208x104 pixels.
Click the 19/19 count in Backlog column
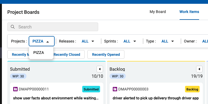pos(197,76)
